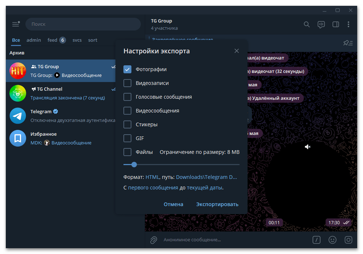
Task: Open the TG Channel avatar chat
Action: pos(18,93)
